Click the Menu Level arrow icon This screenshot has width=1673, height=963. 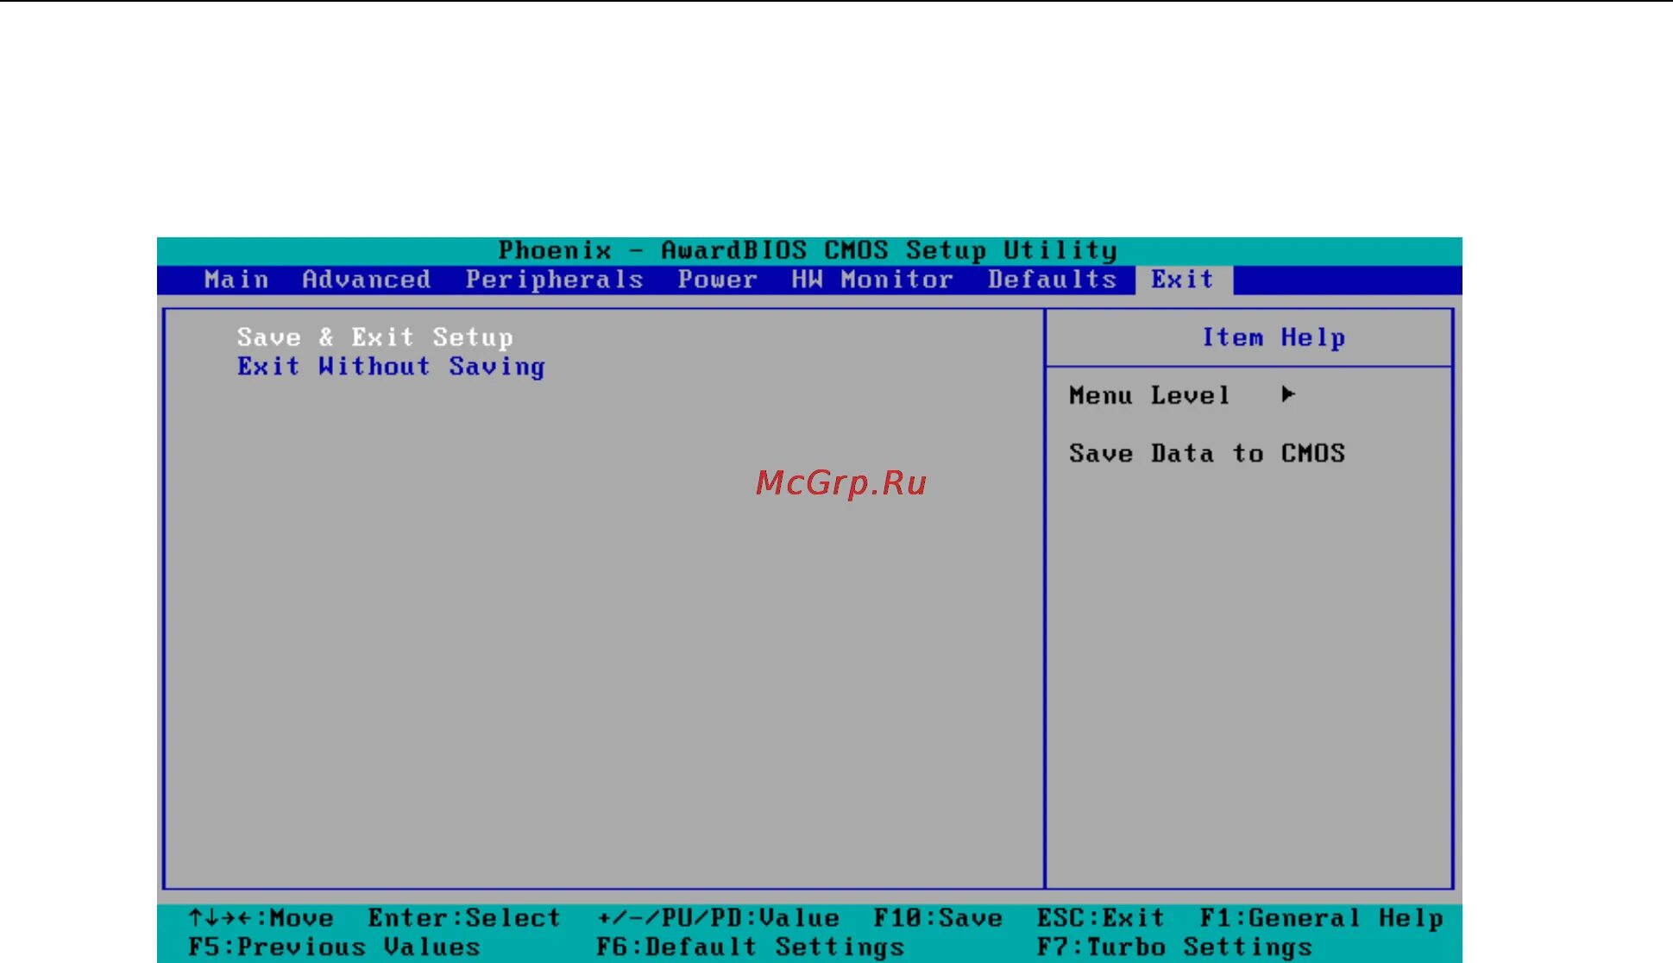pos(1288,394)
